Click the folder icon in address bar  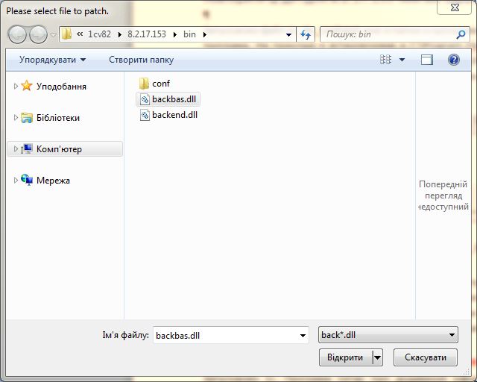[x=66, y=34]
